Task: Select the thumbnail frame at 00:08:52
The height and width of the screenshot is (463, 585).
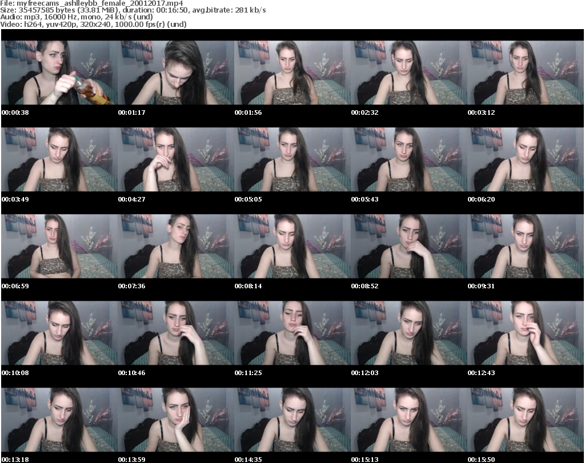Action: tap(409, 247)
